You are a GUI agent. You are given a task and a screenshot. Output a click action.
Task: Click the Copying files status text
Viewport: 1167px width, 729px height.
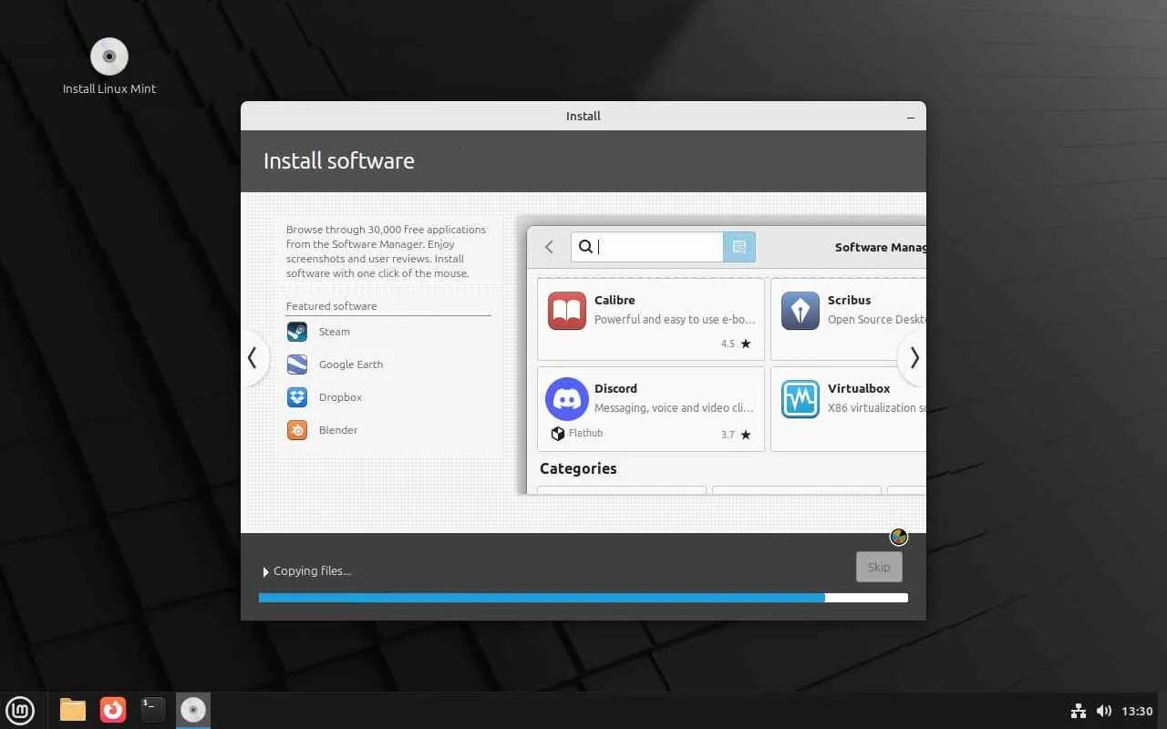(312, 571)
